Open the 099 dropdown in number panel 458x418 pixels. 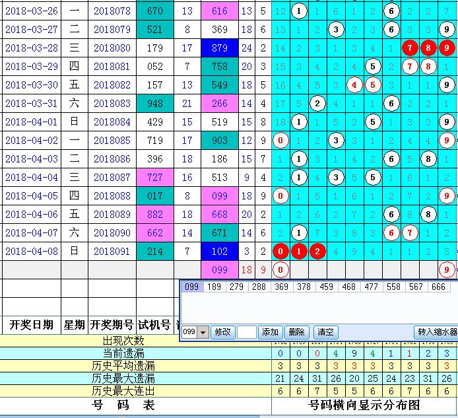pos(203,332)
